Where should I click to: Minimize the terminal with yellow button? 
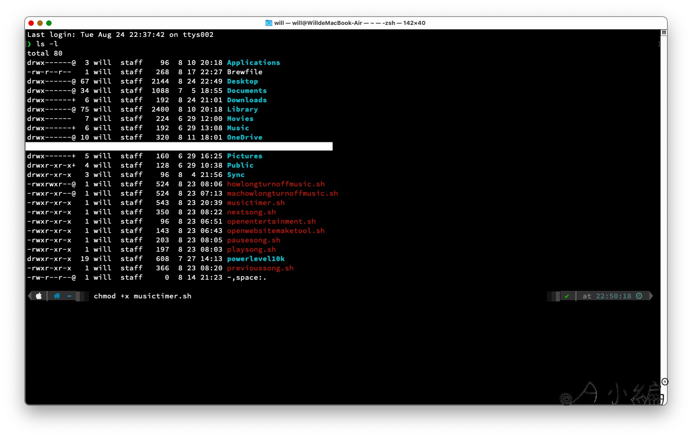(40, 23)
